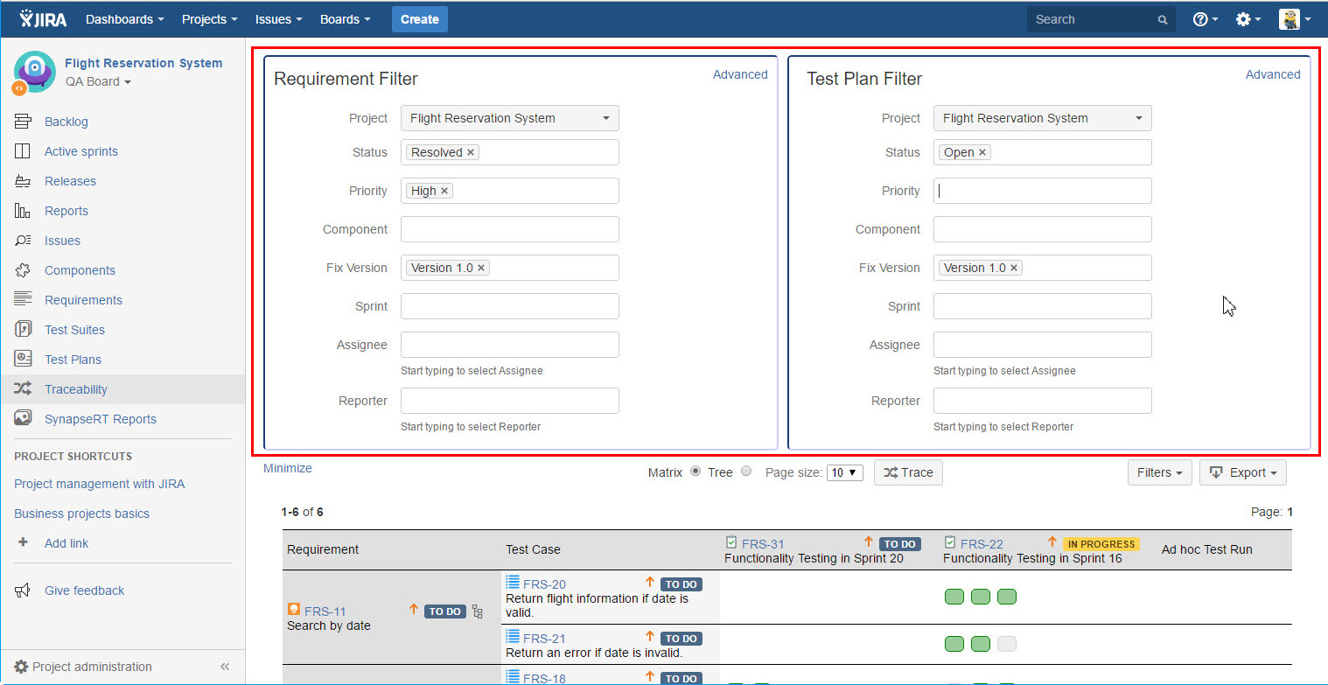Image resolution: width=1328 pixels, height=685 pixels.
Task: Open the Page size dropdown
Action: coord(845,472)
